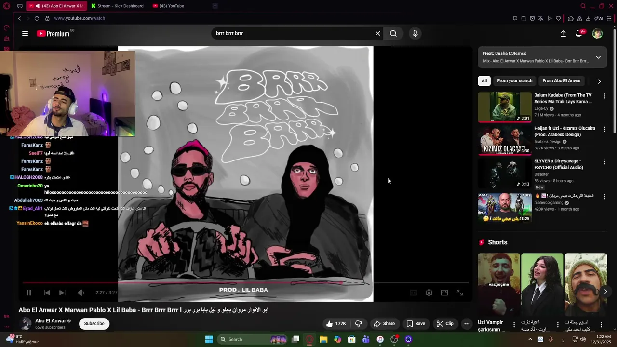
Task: Open browser downloads icon
Action: click(588, 18)
